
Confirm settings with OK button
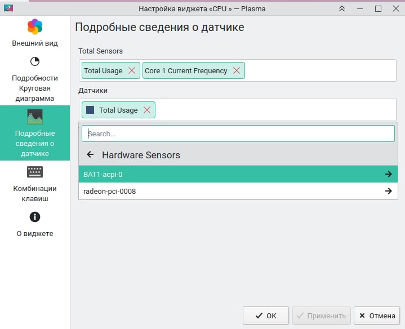pyautogui.click(x=266, y=315)
